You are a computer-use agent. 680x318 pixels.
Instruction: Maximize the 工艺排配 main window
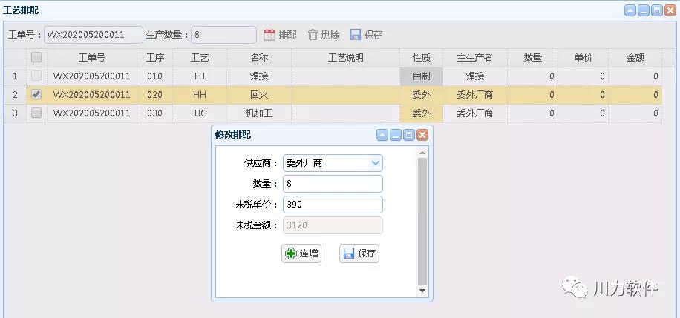[657, 10]
